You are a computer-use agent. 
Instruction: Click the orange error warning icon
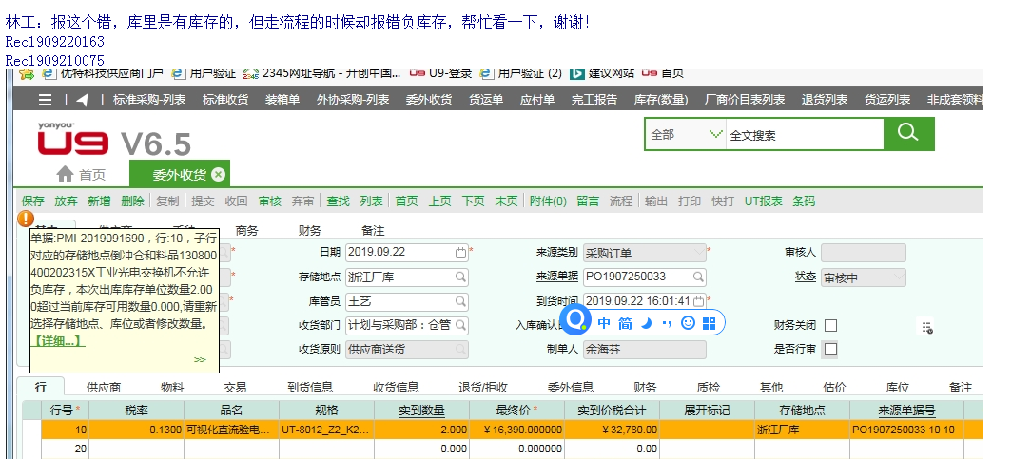26,219
